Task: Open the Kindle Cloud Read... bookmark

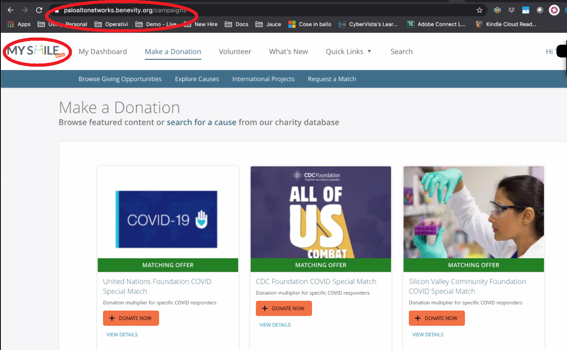Action: [506, 24]
